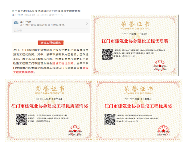Click the 江门住建 account avatar icon
Image resolution: width=185 pixels, height=145 pixels.
(16, 23)
